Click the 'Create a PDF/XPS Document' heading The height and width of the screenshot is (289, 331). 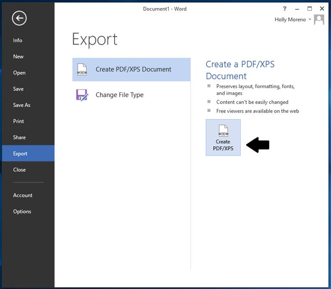pos(240,70)
